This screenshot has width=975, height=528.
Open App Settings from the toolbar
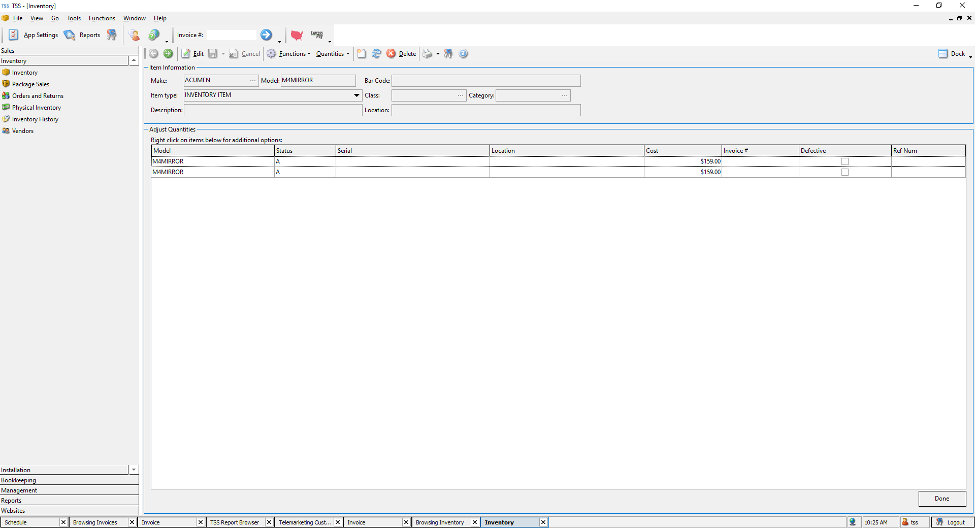click(x=34, y=35)
